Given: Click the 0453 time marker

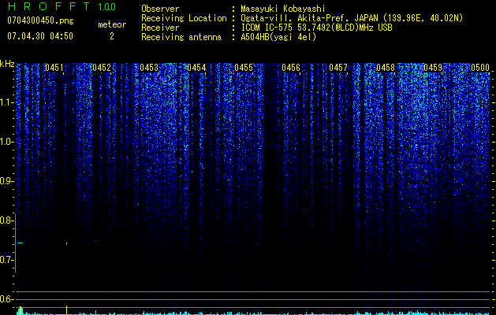Looking at the screenshot, I should point(149,68).
